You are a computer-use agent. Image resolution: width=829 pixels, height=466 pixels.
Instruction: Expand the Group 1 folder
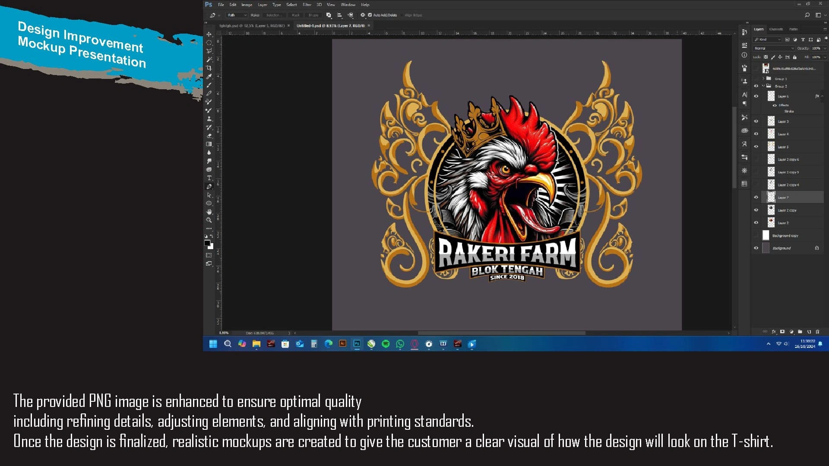(763, 79)
